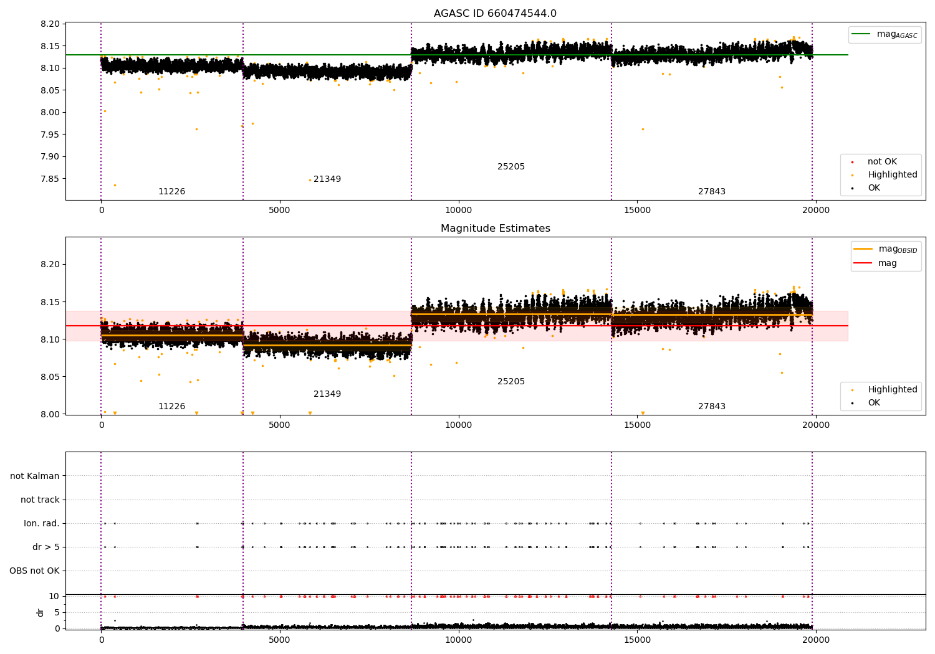This screenshot has width=935, height=654.
Task: Click the '7.85' tick on top plot
Action: point(51,179)
